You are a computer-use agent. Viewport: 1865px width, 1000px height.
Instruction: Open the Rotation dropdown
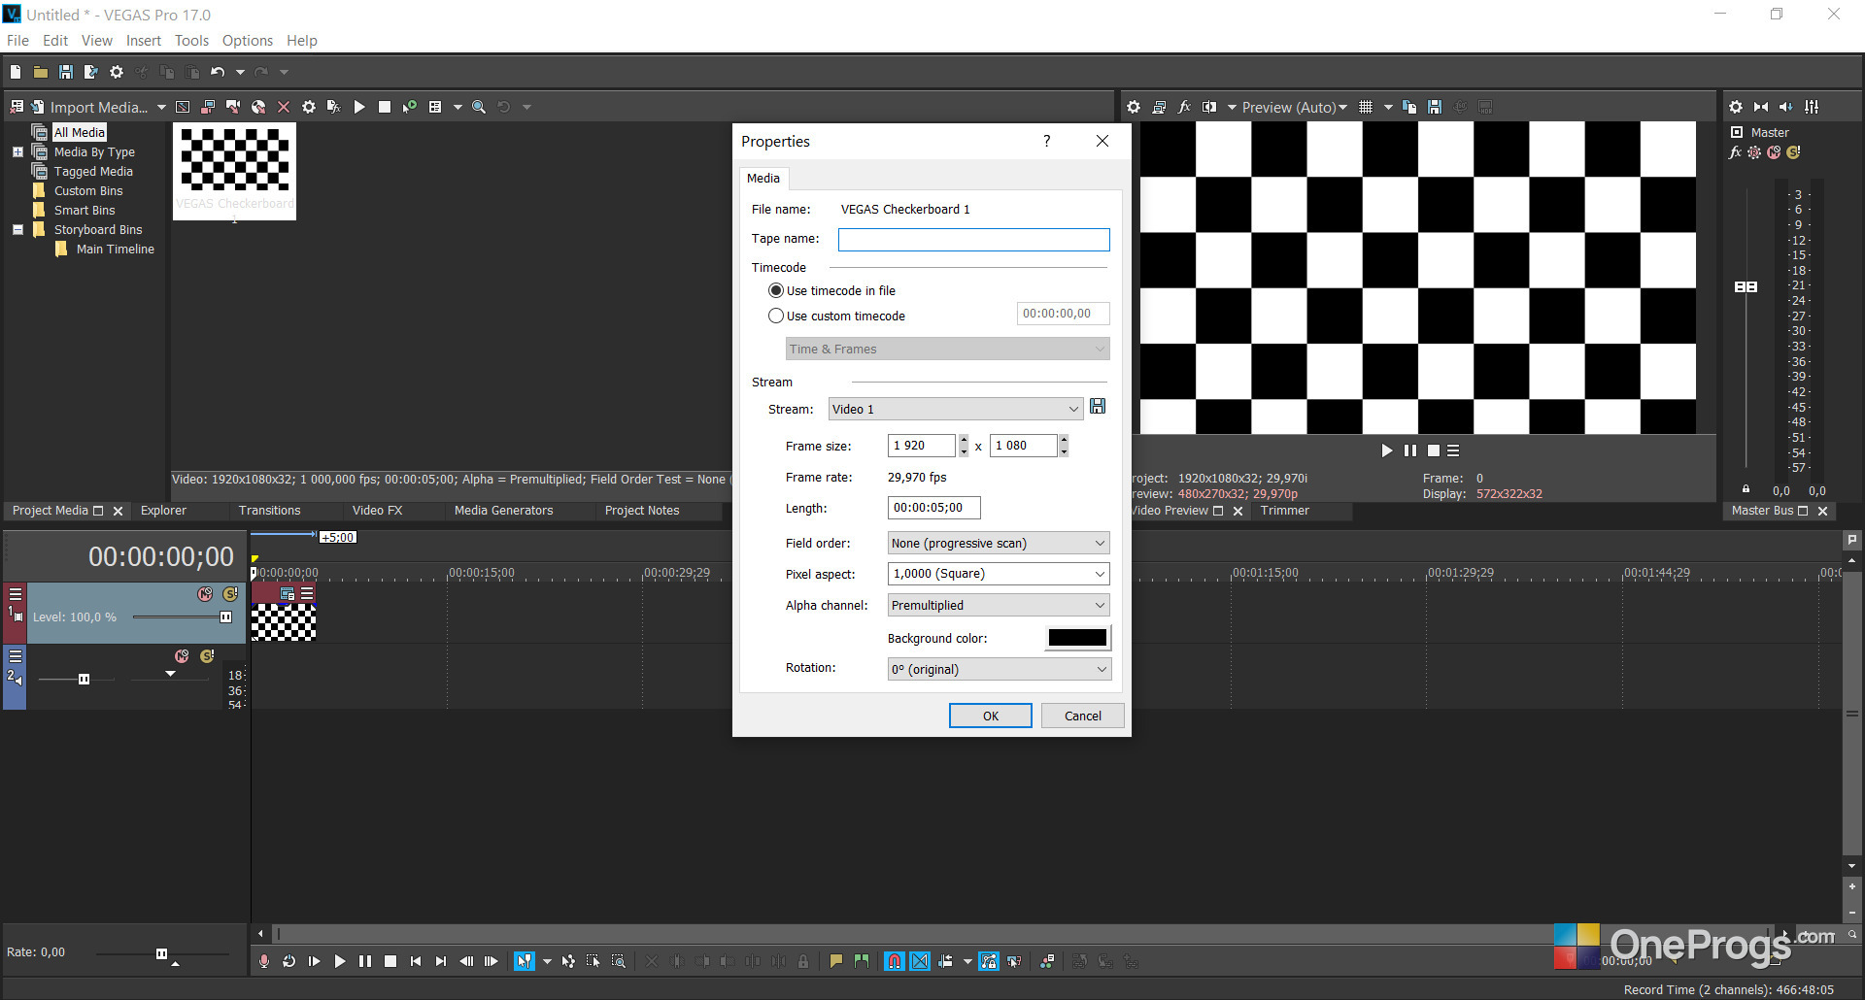pos(999,669)
